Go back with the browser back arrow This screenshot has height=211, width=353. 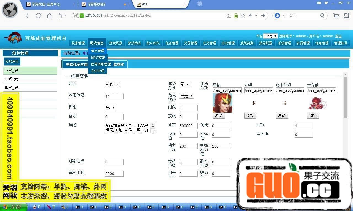point(27,16)
